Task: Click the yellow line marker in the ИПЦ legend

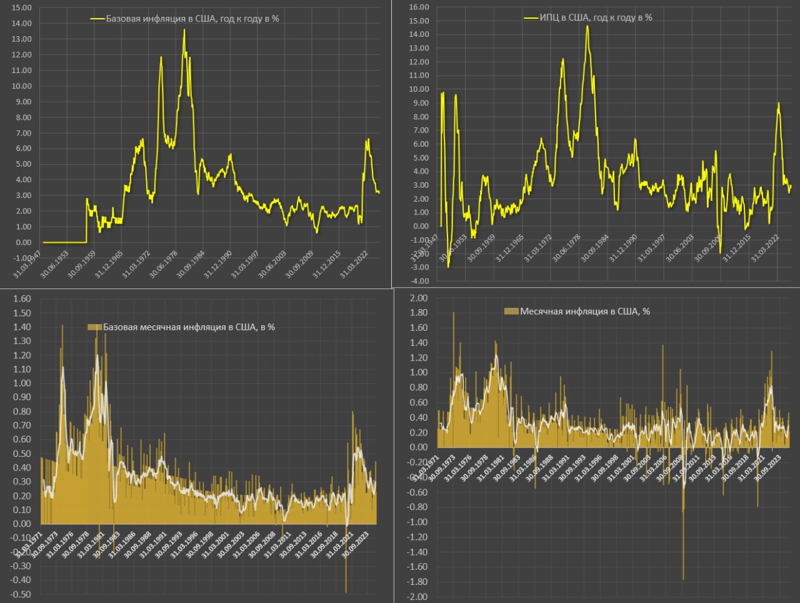Action: pyautogui.click(x=531, y=17)
